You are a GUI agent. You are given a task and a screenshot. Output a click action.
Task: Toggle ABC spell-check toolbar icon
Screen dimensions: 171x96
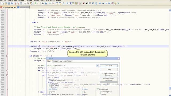pos(112,3)
